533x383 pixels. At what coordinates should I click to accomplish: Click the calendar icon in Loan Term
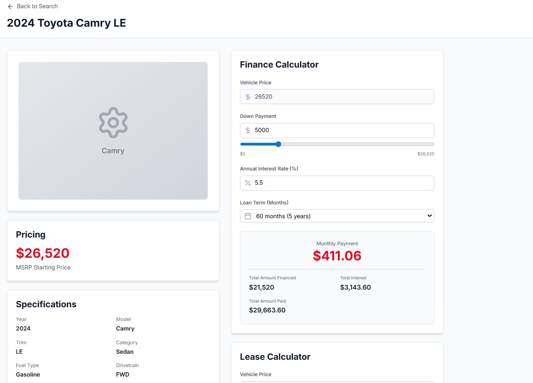(248, 216)
